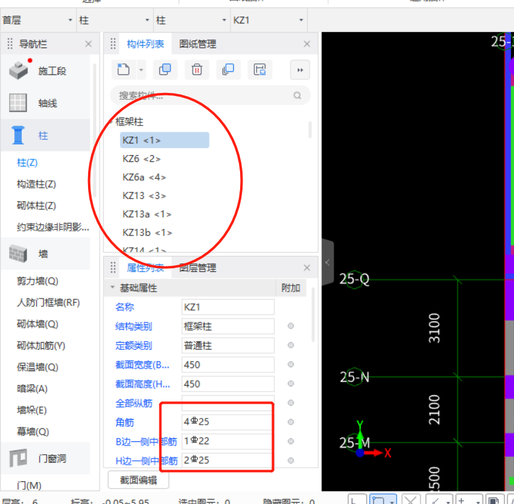
Task: Open the new component dropdown arrow
Action: 141,70
